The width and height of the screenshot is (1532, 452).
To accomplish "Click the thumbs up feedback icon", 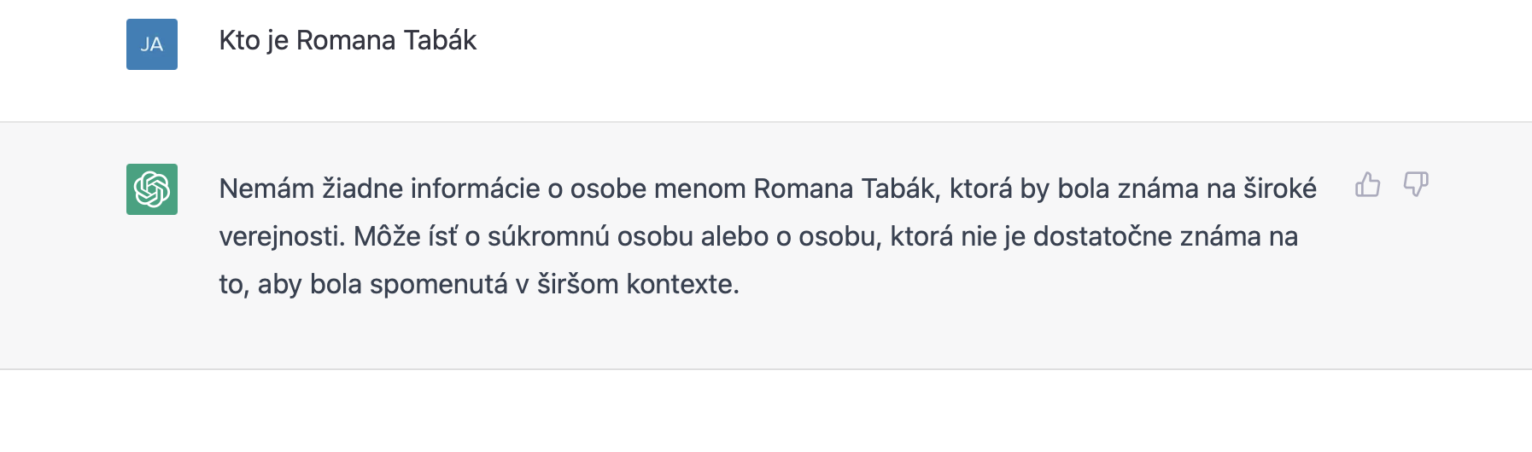I will pos(1367,184).
